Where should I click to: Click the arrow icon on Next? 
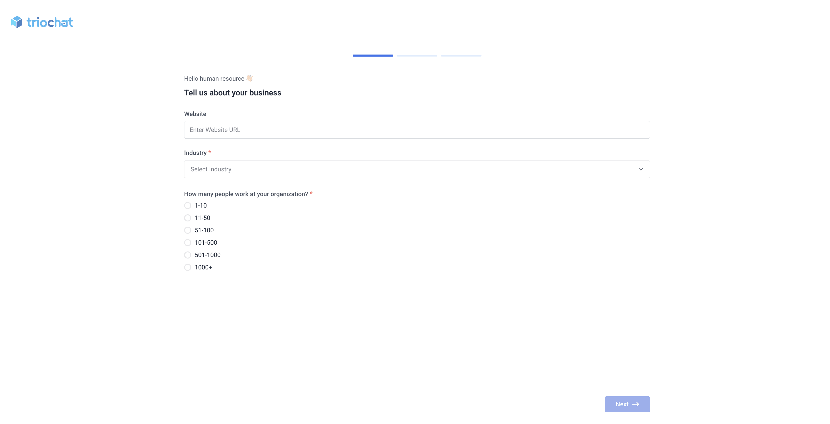(x=635, y=404)
